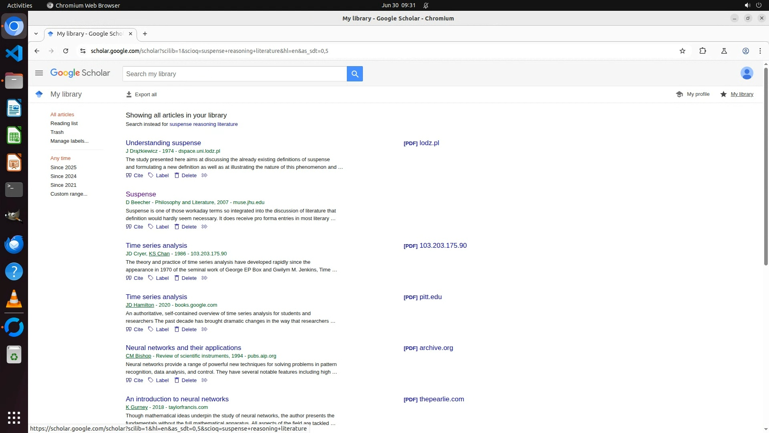769x433 pixels.
Task: Open the Google Scholar hamburger menu
Action: 39,73
